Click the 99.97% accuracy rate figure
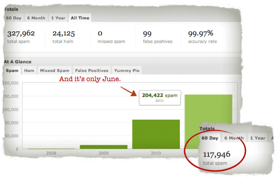 click(201, 33)
